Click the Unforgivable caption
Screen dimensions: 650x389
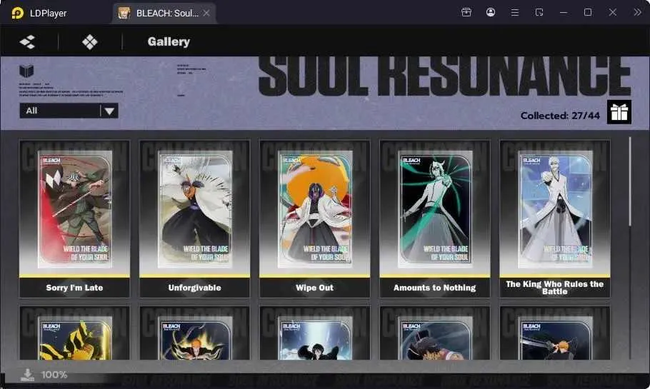(x=195, y=288)
